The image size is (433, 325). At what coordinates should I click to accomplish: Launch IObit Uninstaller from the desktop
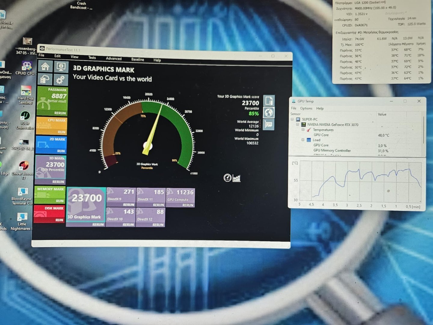coord(25,120)
